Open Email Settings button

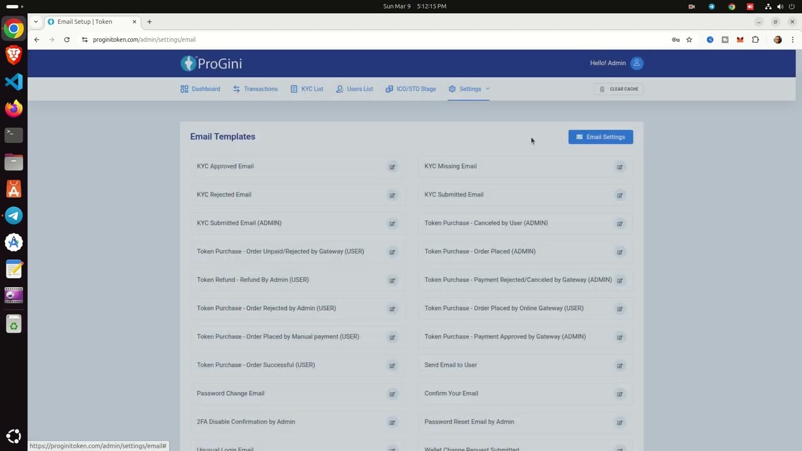600,137
